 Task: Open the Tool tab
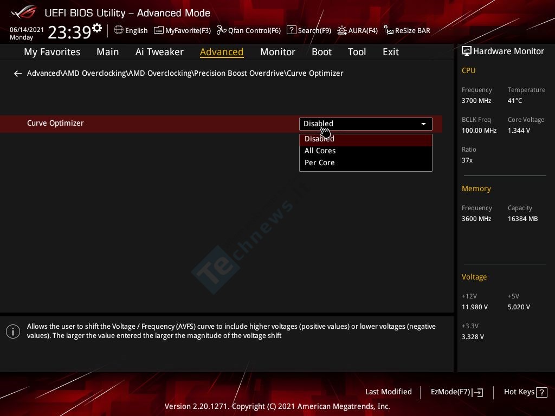357,52
